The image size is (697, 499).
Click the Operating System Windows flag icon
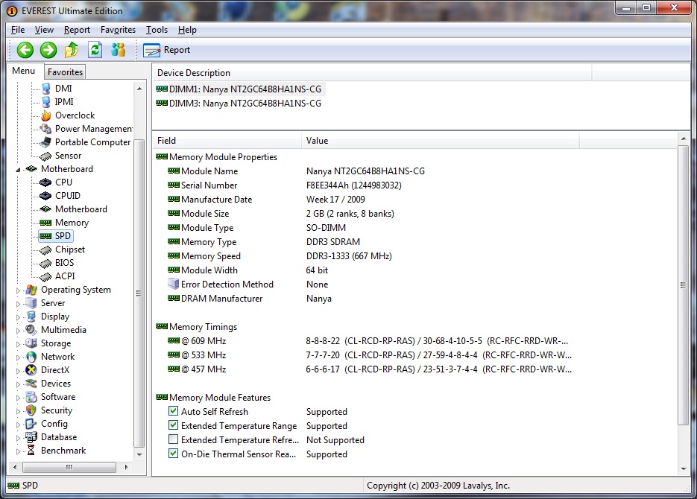[x=31, y=290]
